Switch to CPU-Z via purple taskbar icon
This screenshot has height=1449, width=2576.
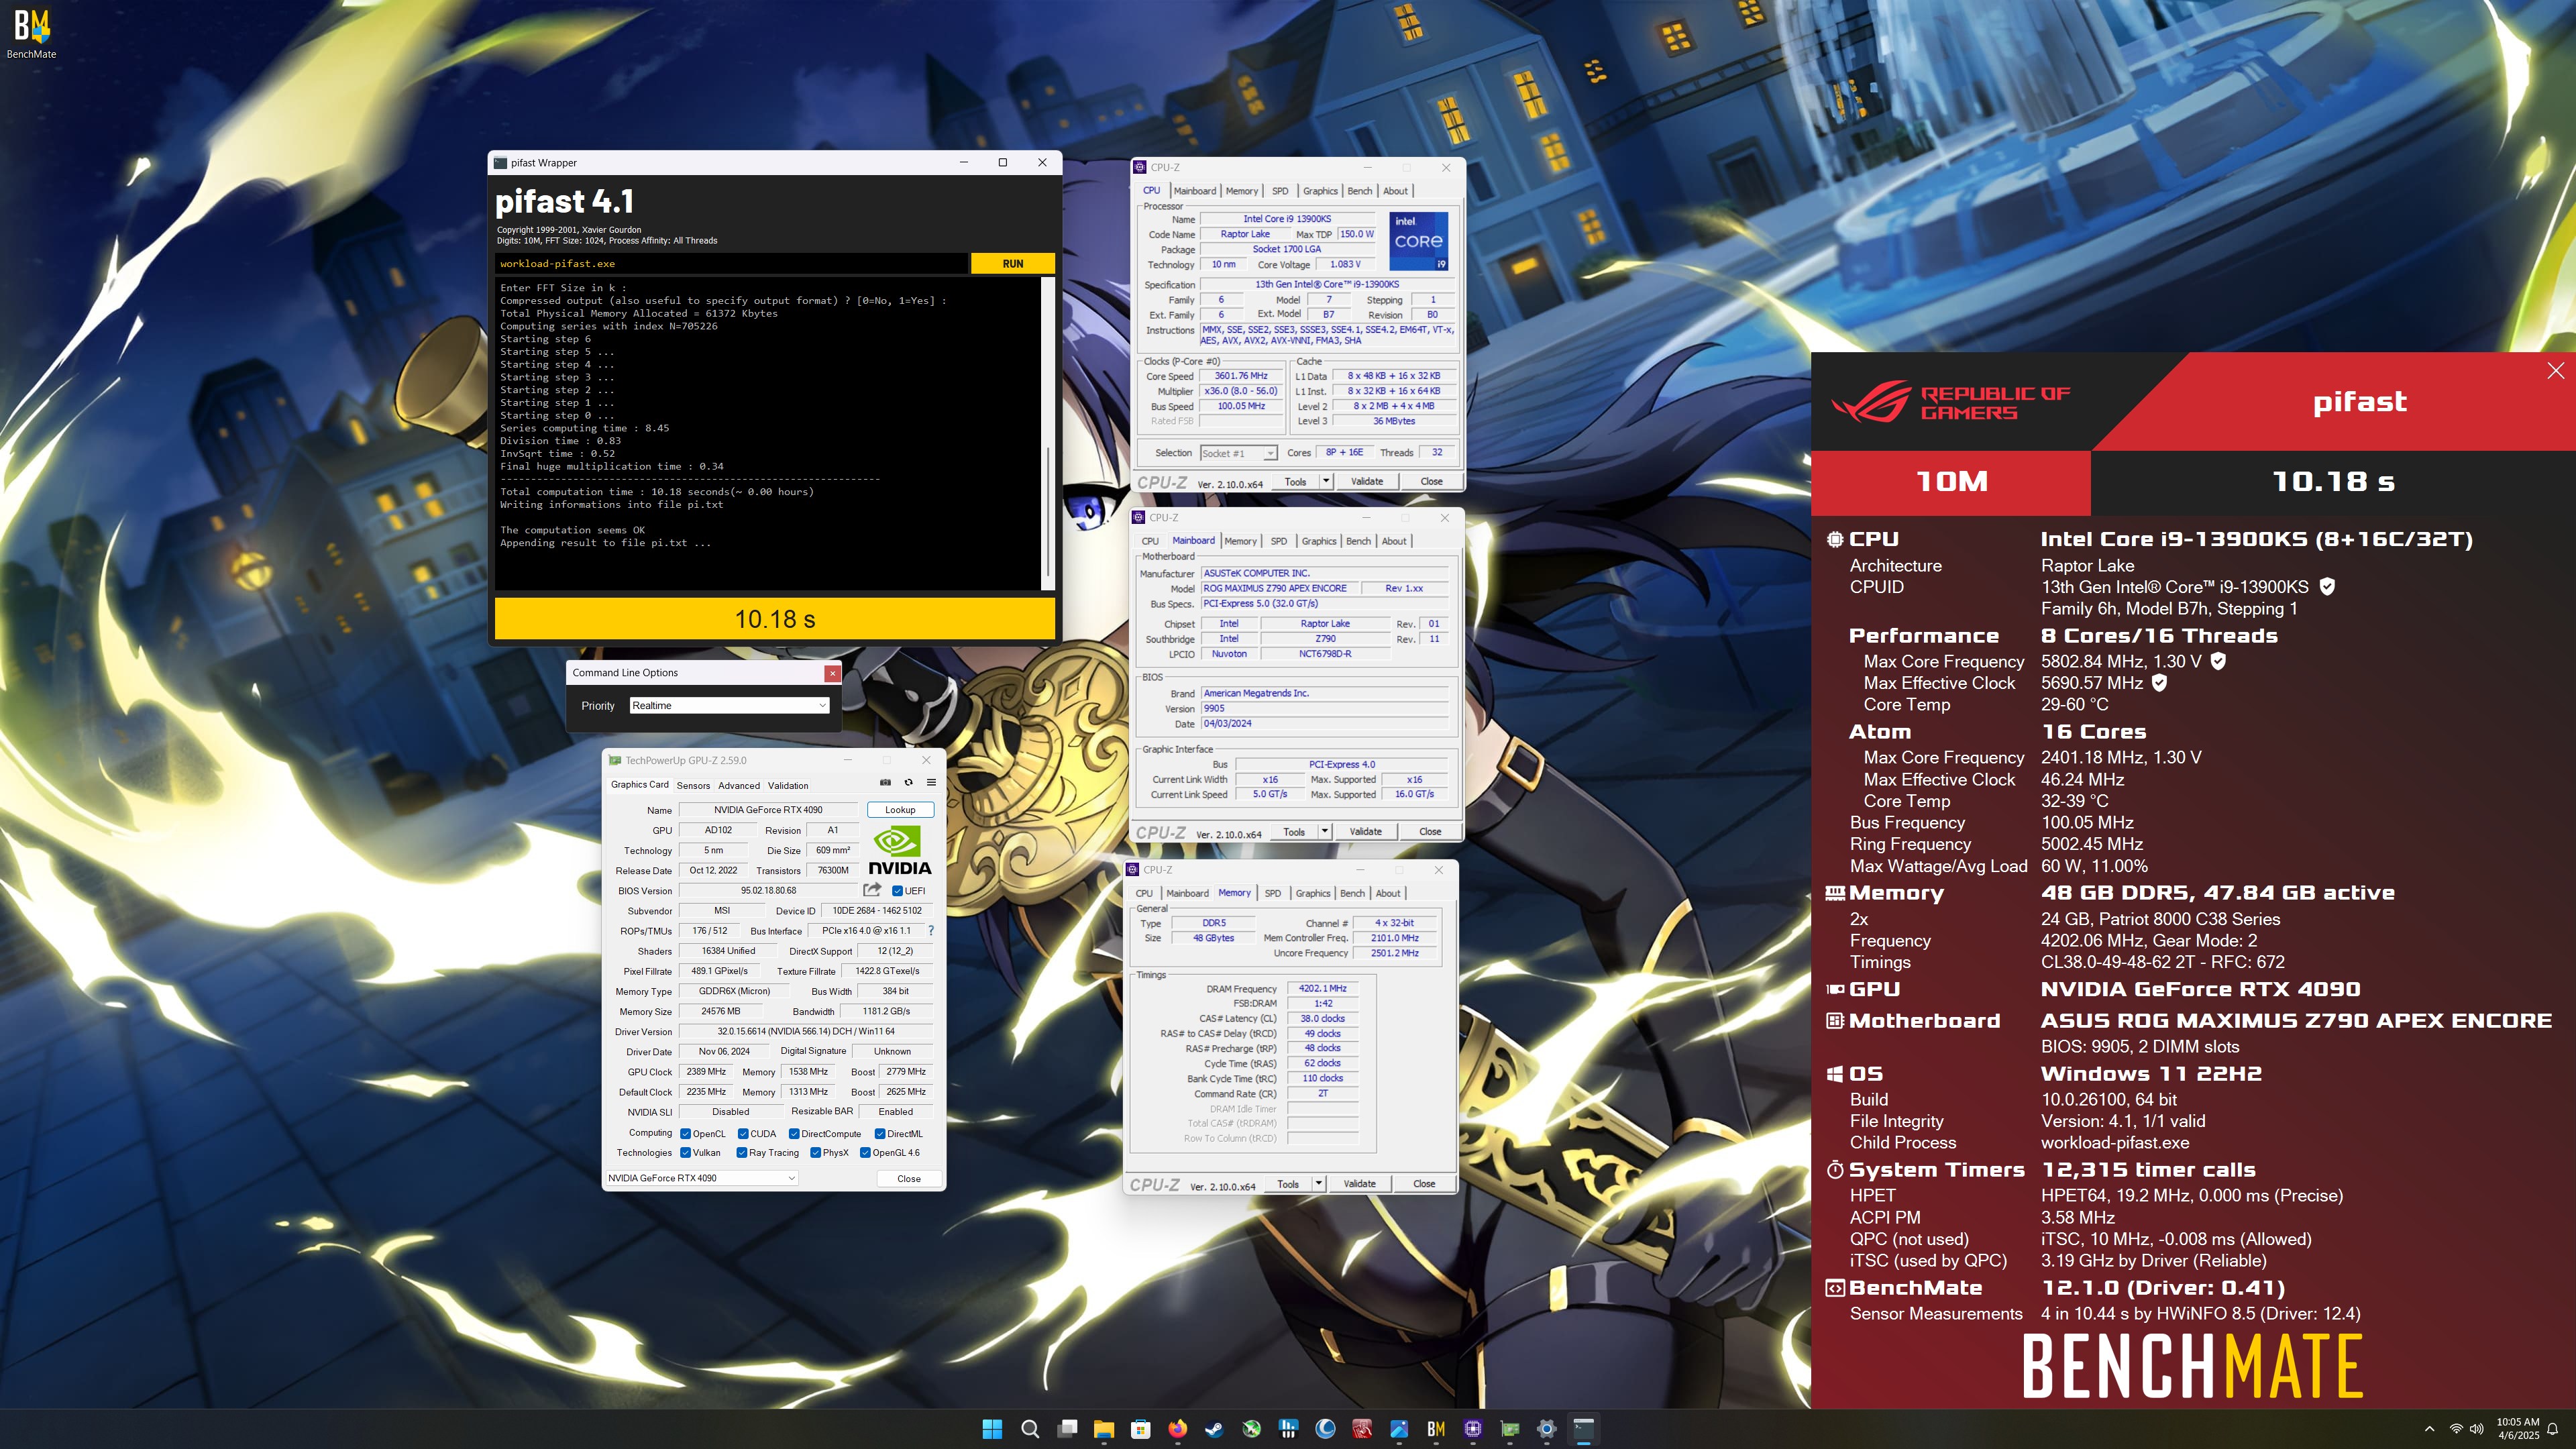pos(1473,1429)
